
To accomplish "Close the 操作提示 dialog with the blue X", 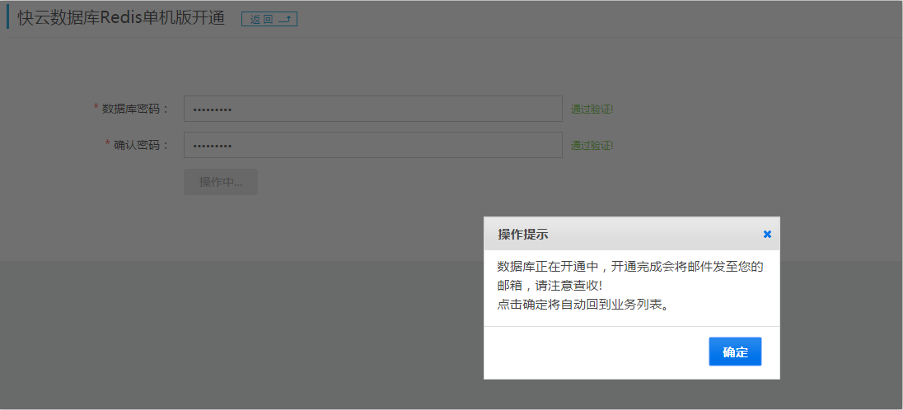I will coord(767,235).
